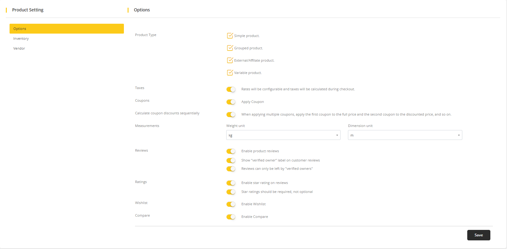Uncheck the Simple product checkbox

[x=230, y=36]
